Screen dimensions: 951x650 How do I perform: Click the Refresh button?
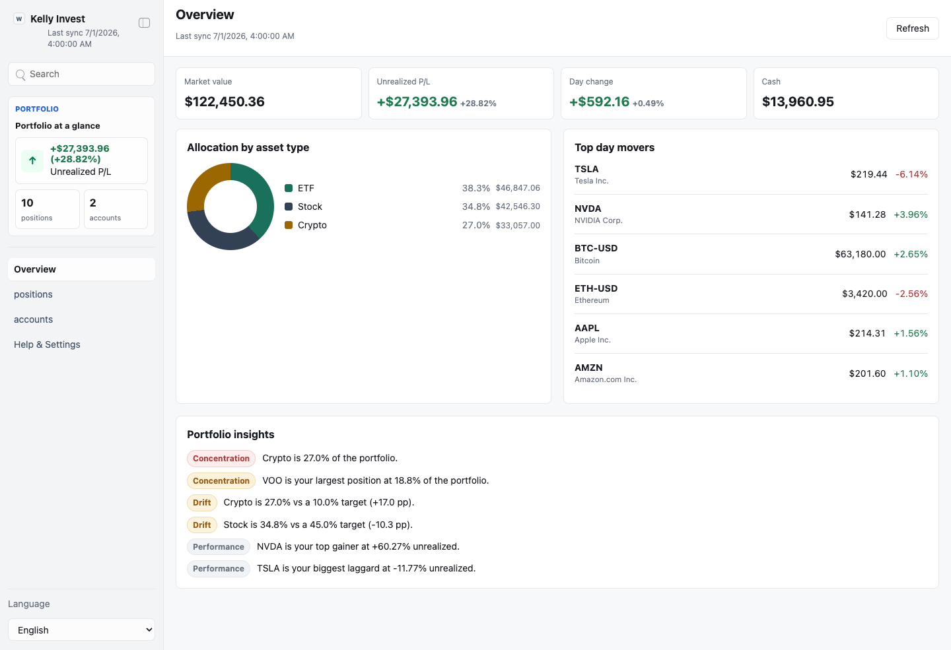[x=912, y=28]
